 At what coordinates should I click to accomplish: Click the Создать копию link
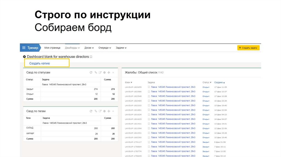(40, 63)
